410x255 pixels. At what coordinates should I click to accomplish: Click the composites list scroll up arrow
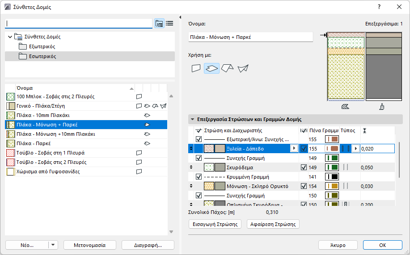(x=171, y=96)
